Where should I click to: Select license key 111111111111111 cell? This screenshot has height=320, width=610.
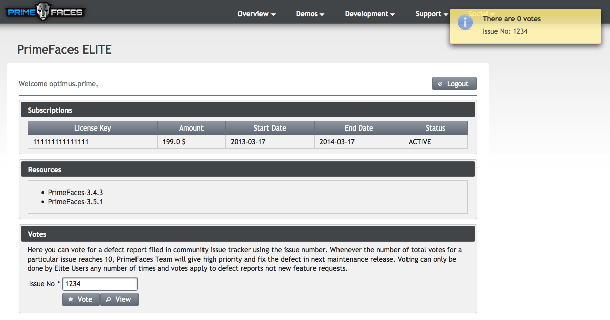(93, 142)
